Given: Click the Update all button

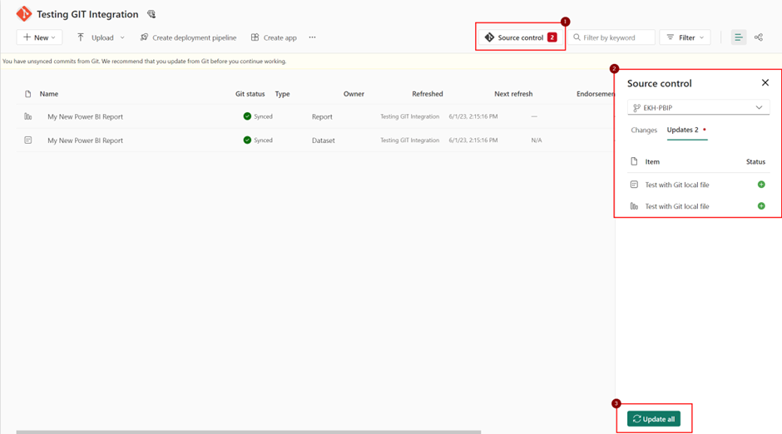Looking at the screenshot, I should tap(654, 419).
